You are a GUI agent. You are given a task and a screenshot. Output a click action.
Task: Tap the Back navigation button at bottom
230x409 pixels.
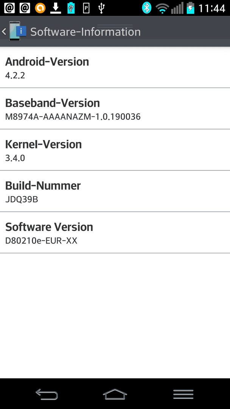click(x=47, y=394)
